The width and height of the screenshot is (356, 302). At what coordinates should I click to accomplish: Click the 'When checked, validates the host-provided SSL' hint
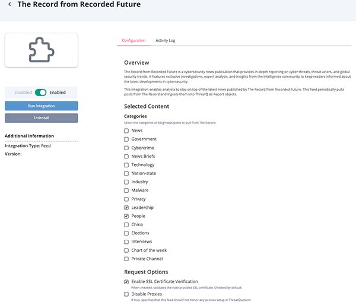187,288
